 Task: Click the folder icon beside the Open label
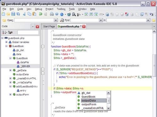coord(4,20)
